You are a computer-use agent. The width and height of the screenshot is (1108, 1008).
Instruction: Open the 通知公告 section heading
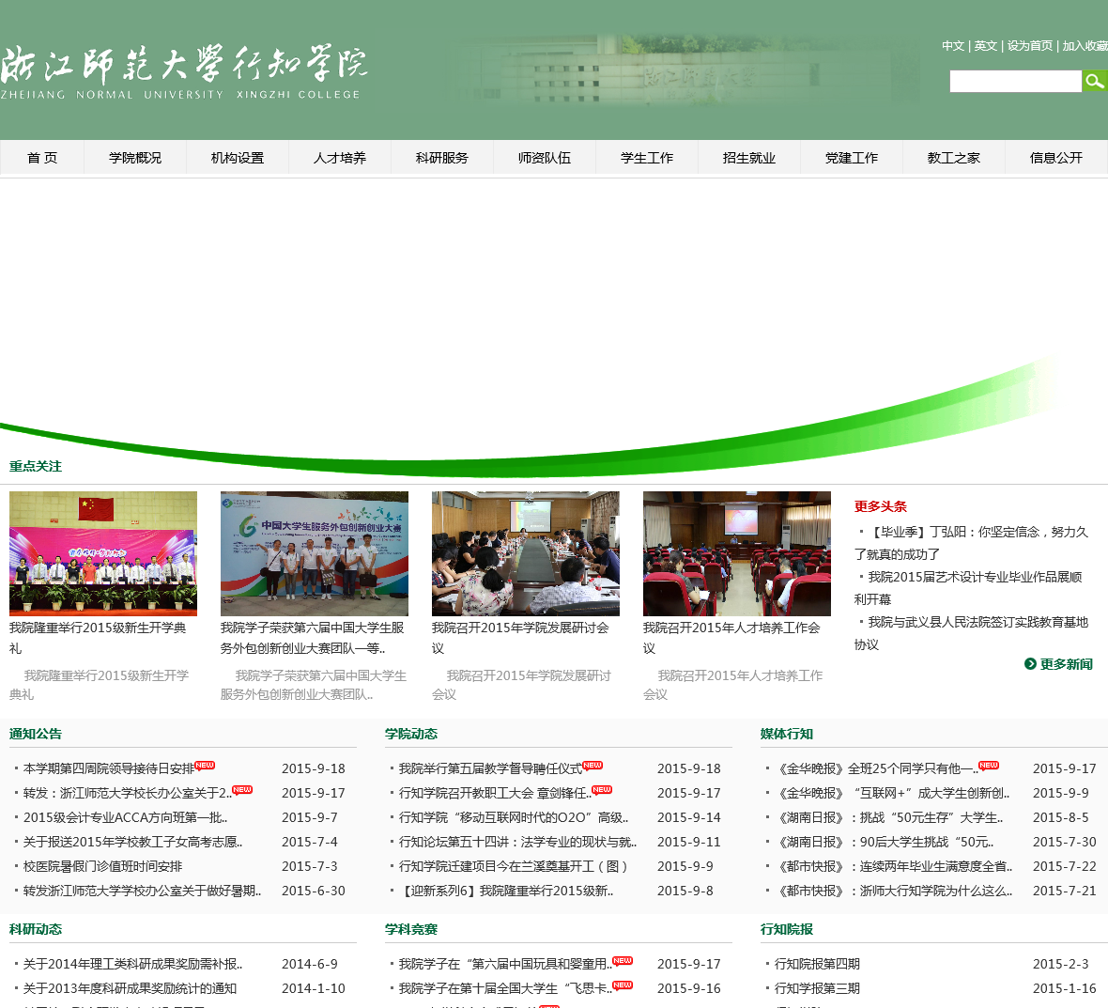click(36, 734)
